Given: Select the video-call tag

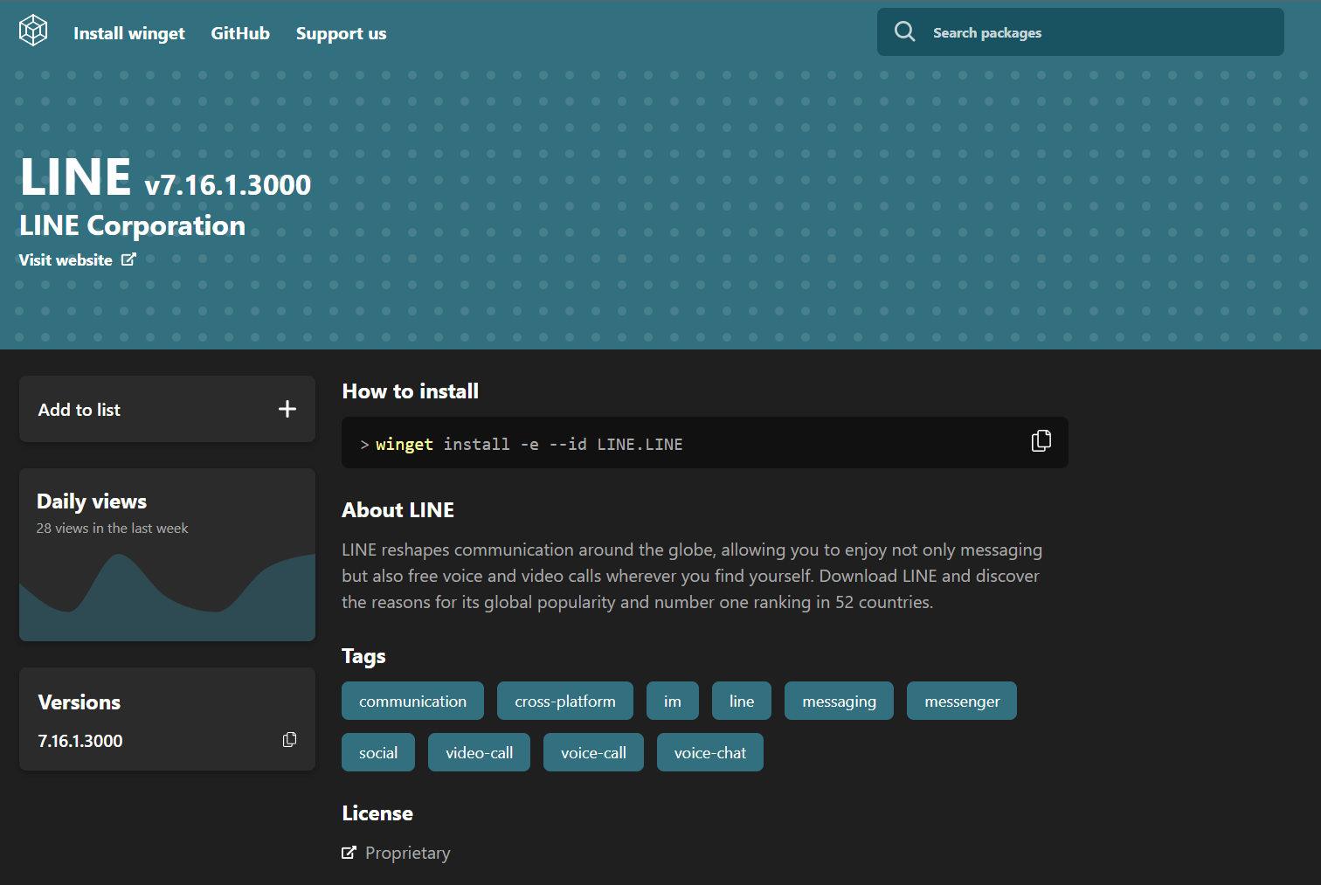Looking at the screenshot, I should click(479, 753).
